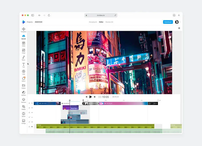
Task: Select the Heading composition clip
Action: 75,122
